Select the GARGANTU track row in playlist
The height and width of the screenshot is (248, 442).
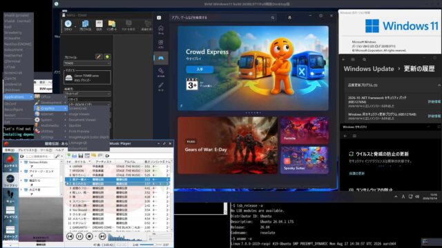[118, 227]
